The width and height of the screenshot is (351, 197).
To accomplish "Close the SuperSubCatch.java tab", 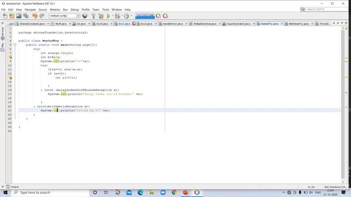I will [253, 24].
